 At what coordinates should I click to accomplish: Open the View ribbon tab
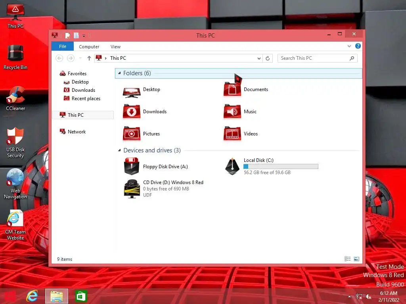115,47
